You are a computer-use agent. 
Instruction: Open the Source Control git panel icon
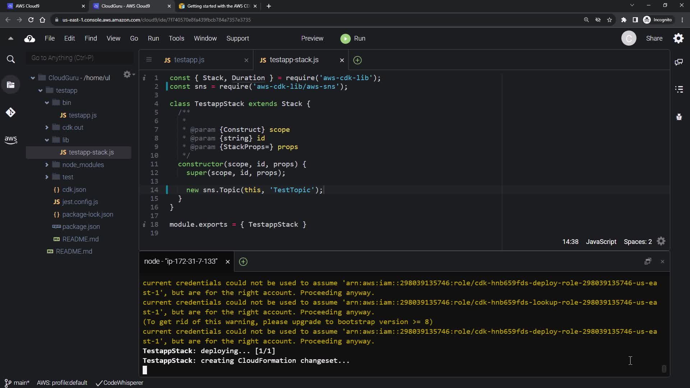point(10,112)
